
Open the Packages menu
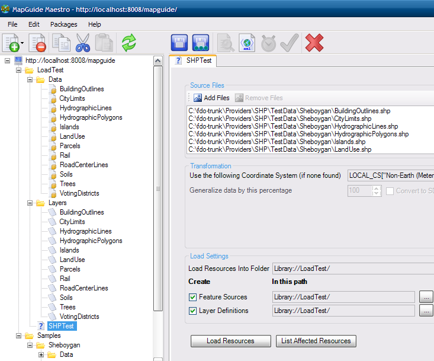[64, 24]
